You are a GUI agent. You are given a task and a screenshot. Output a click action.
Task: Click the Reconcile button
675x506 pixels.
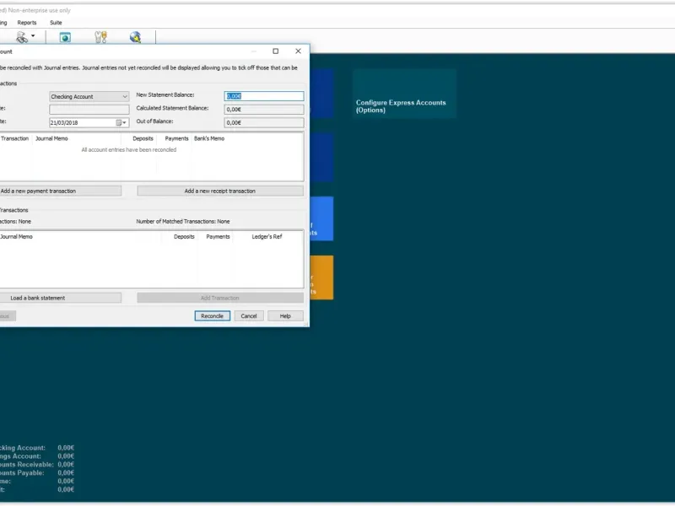pyautogui.click(x=213, y=315)
